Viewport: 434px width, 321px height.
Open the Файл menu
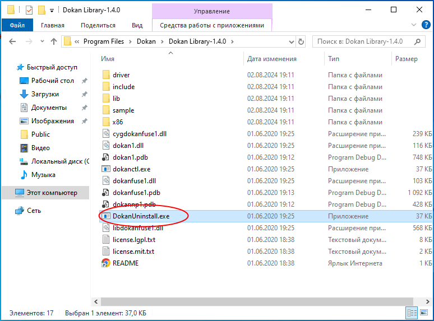pyautogui.click(x=17, y=25)
